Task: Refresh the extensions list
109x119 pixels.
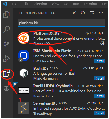Action: coord(83,13)
